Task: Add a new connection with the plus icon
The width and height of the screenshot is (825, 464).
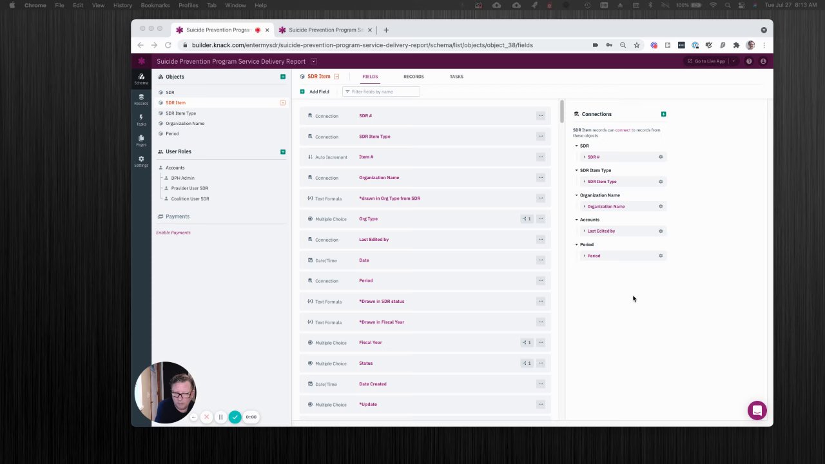Action: 663,114
